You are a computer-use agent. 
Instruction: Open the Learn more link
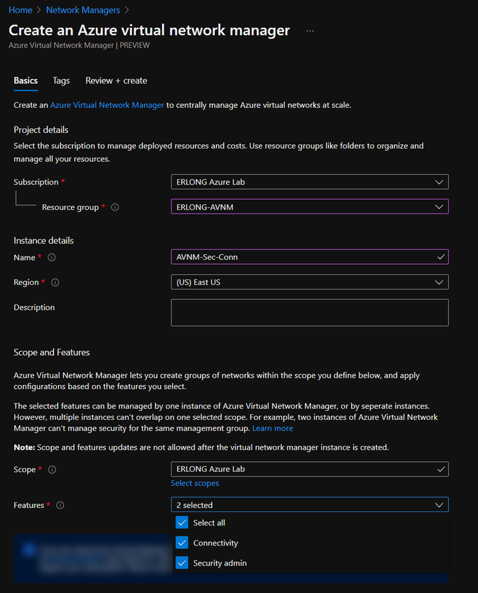click(x=272, y=428)
